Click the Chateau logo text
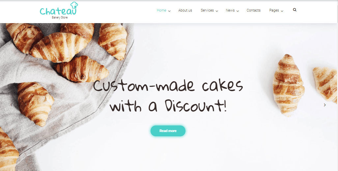 pyautogui.click(x=58, y=11)
